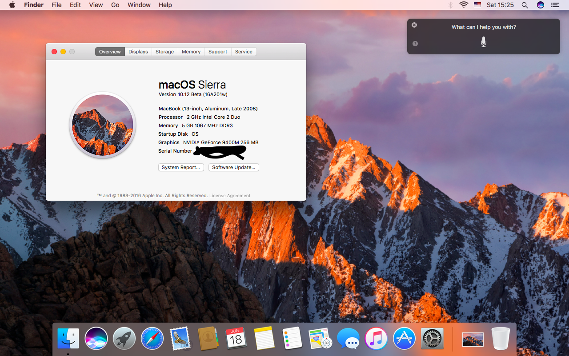Click the System Report button
Image resolution: width=569 pixels, height=356 pixels.
pos(181,167)
